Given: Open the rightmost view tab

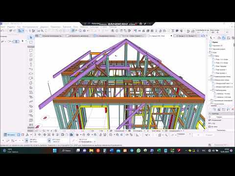Looking at the screenshot, I should (187, 36).
